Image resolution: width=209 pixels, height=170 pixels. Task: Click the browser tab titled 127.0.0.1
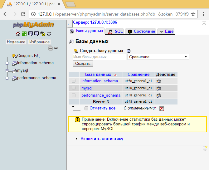(34, 4)
